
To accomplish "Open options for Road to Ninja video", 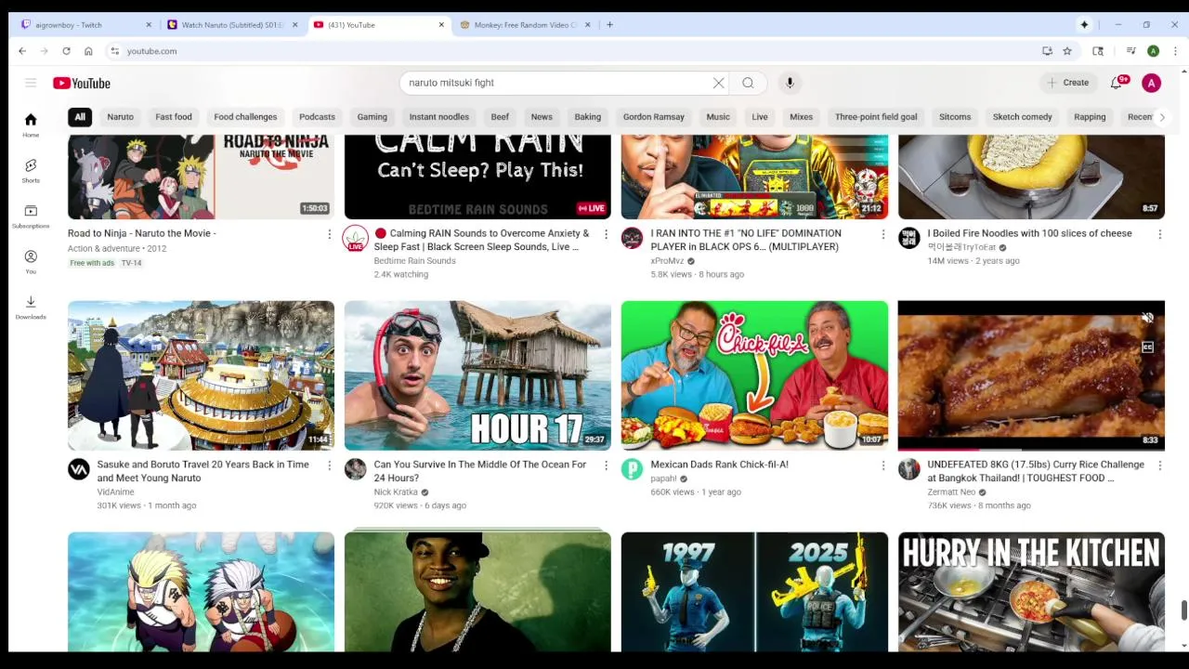I will 329,234.
